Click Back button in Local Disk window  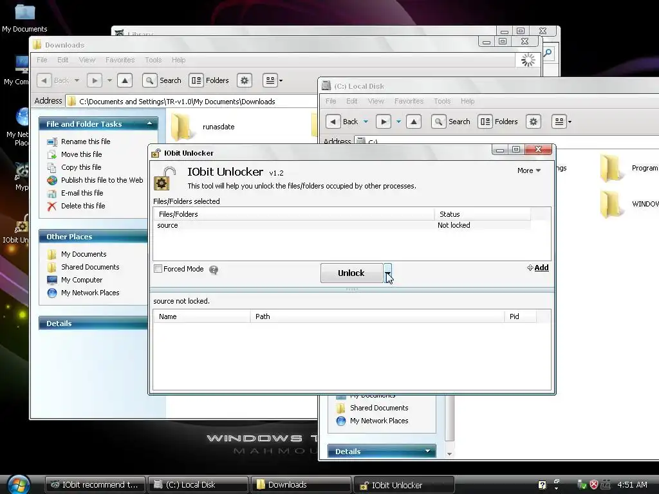pos(342,122)
